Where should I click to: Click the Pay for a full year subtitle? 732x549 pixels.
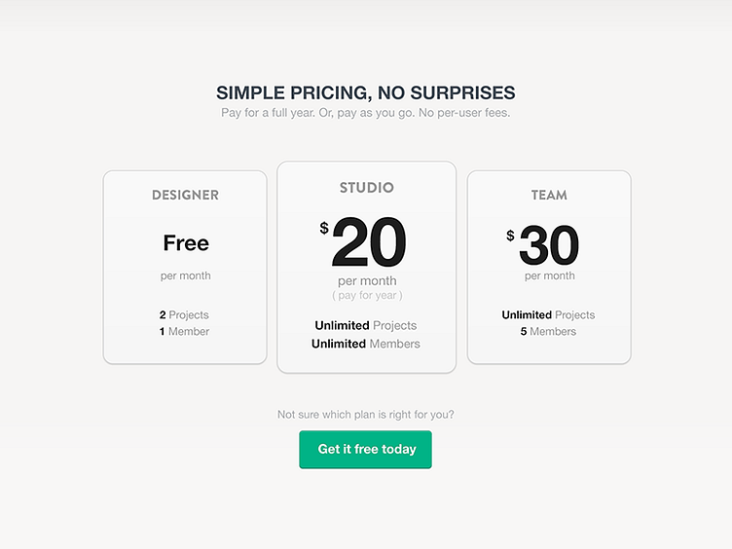tap(366, 113)
